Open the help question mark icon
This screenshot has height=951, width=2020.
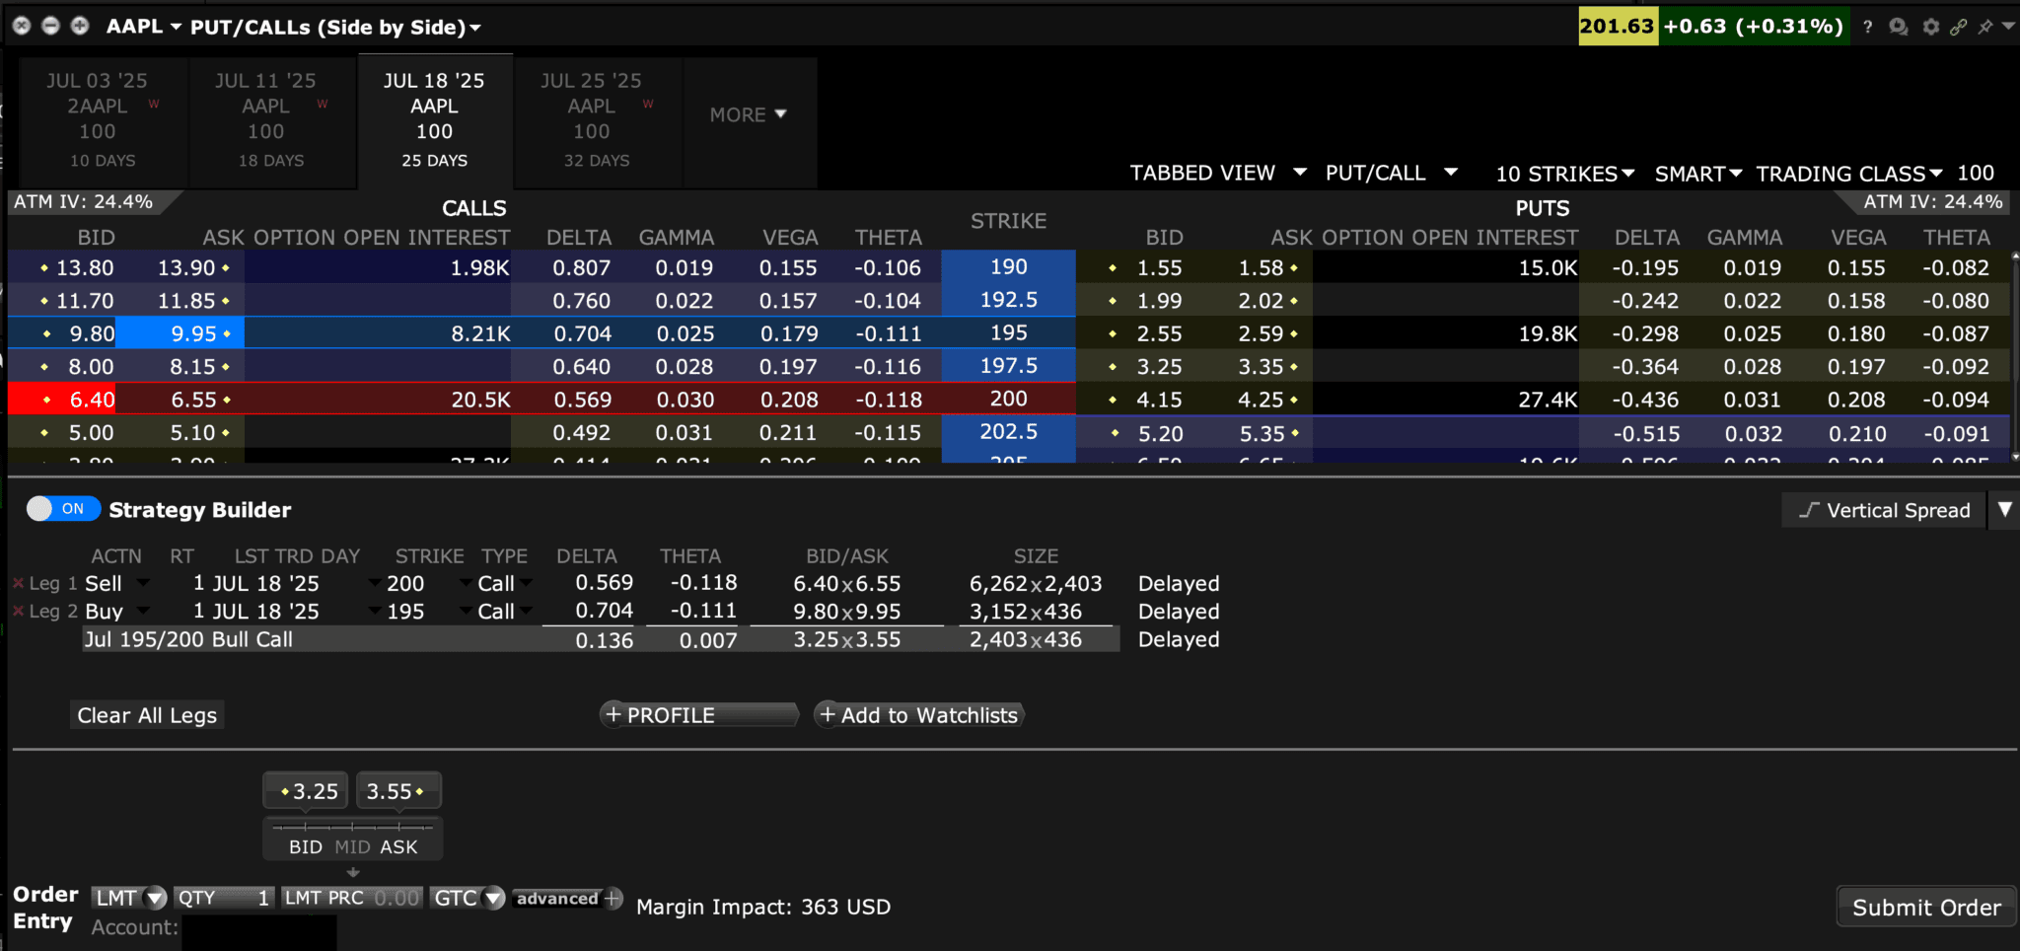pos(1867,27)
